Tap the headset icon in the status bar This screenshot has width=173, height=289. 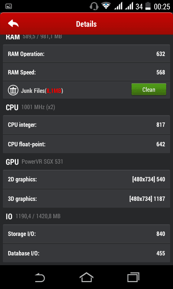pyautogui.click(x=94, y=7)
